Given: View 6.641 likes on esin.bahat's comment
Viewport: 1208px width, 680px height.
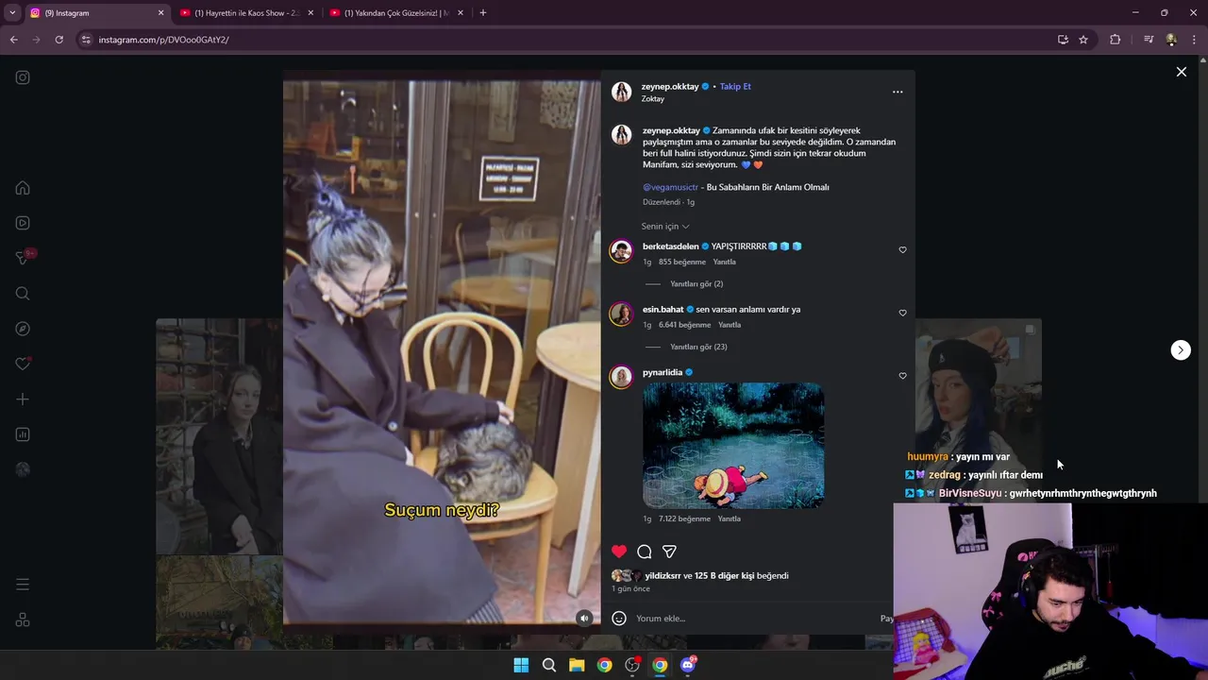Looking at the screenshot, I should [x=684, y=325].
